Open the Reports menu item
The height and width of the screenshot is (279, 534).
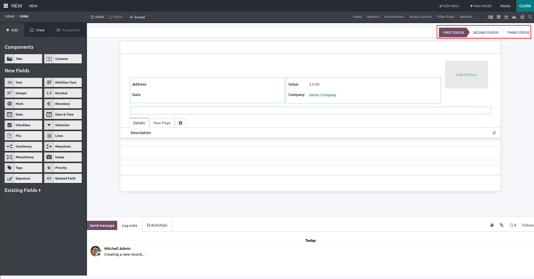(x=373, y=17)
